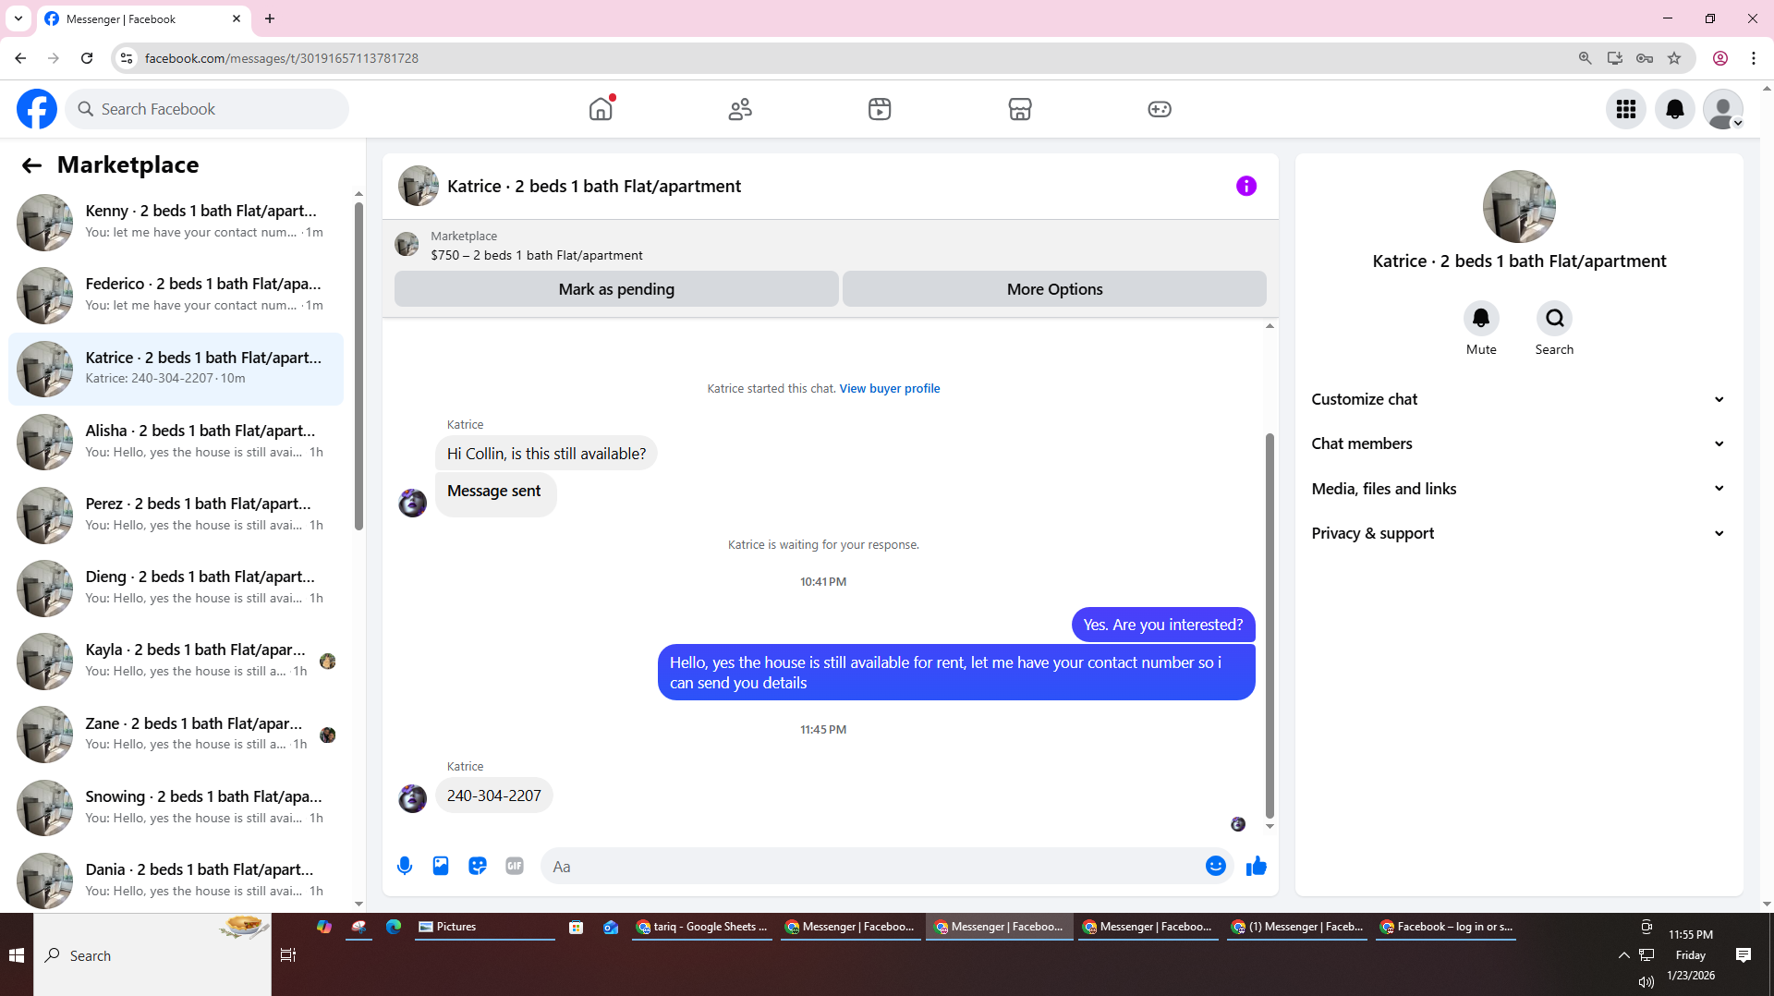The width and height of the screenshot is (1774, 996).
Task: Open Snowing's conversation
Action: click(176, 808)
